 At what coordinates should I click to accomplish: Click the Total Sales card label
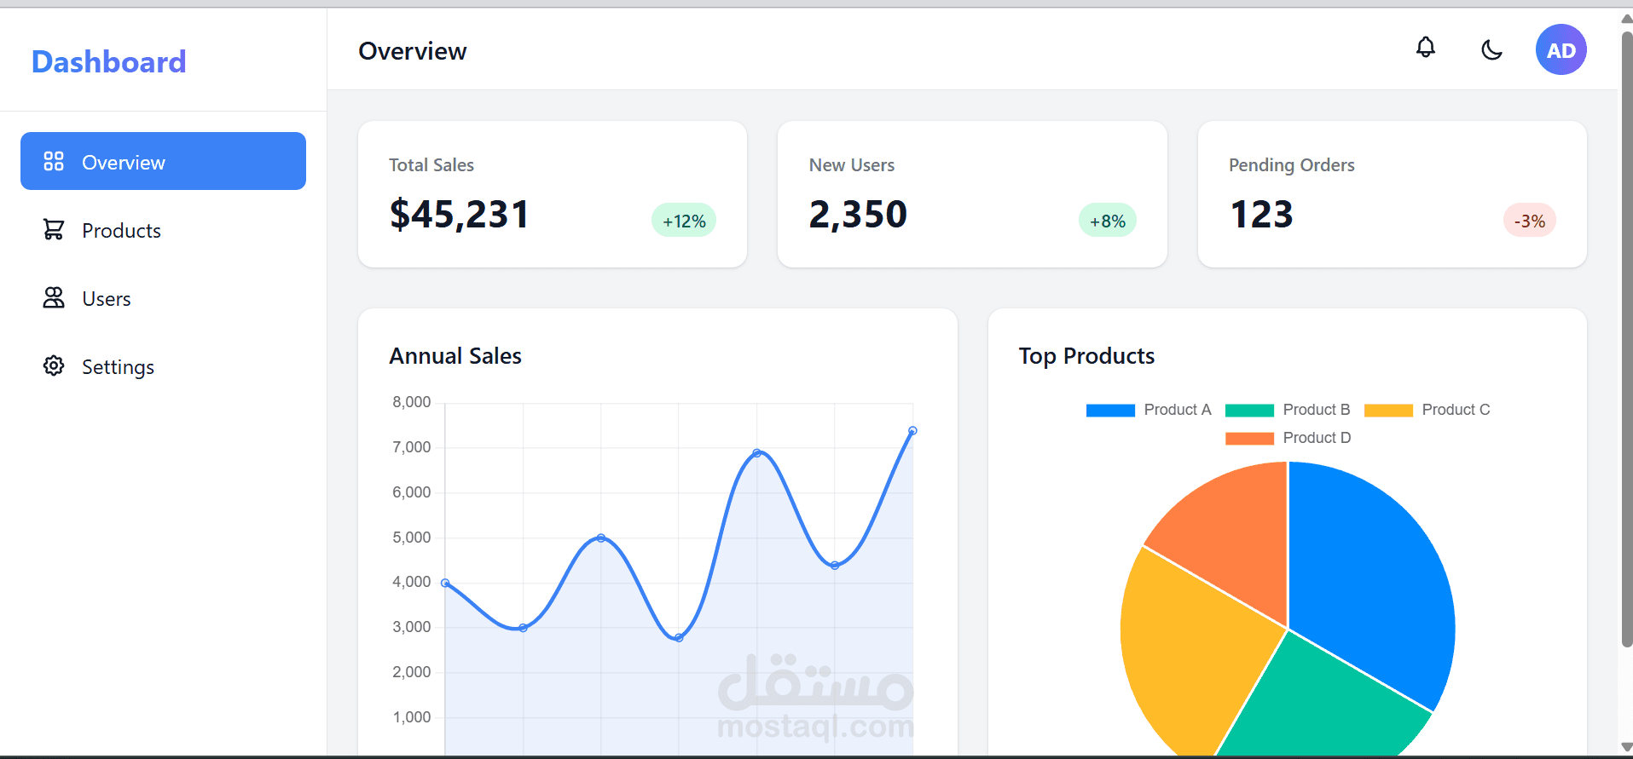(x=431, y=165)
